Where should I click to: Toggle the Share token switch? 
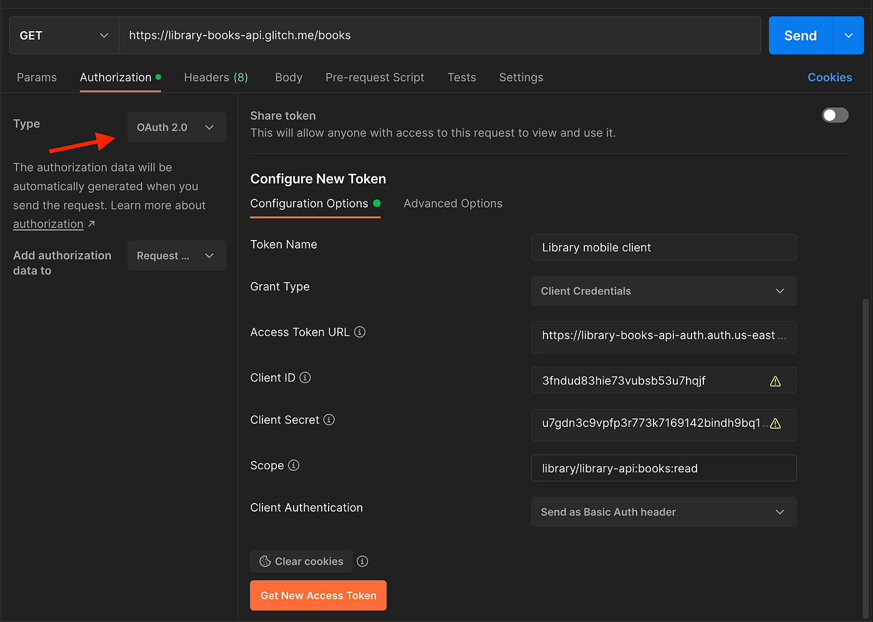pos(835,115)
